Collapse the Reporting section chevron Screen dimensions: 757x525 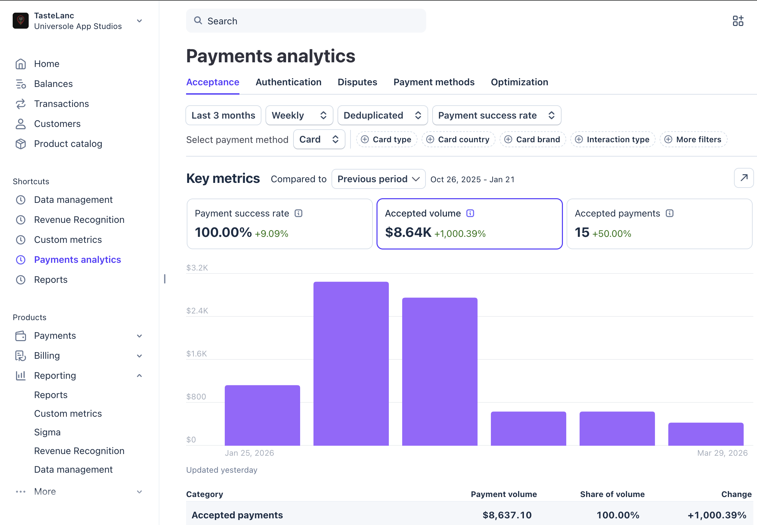pyautogui.click(x=140, y=376)
